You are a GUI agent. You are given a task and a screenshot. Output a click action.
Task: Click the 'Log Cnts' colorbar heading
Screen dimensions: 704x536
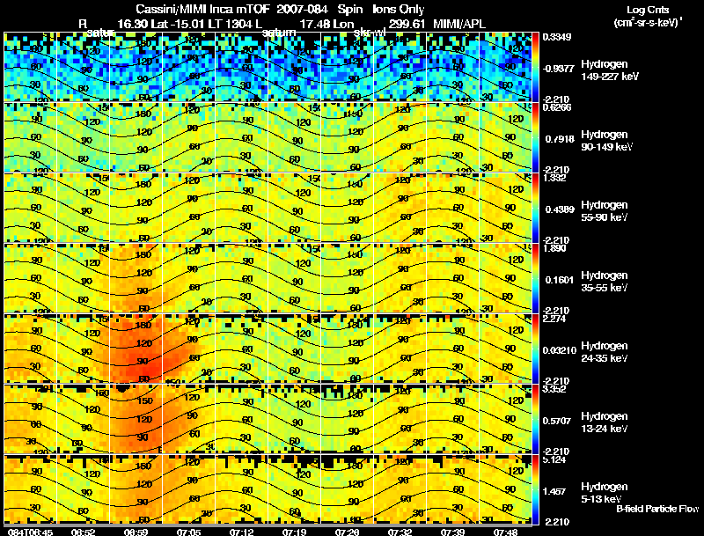[648, 10]
